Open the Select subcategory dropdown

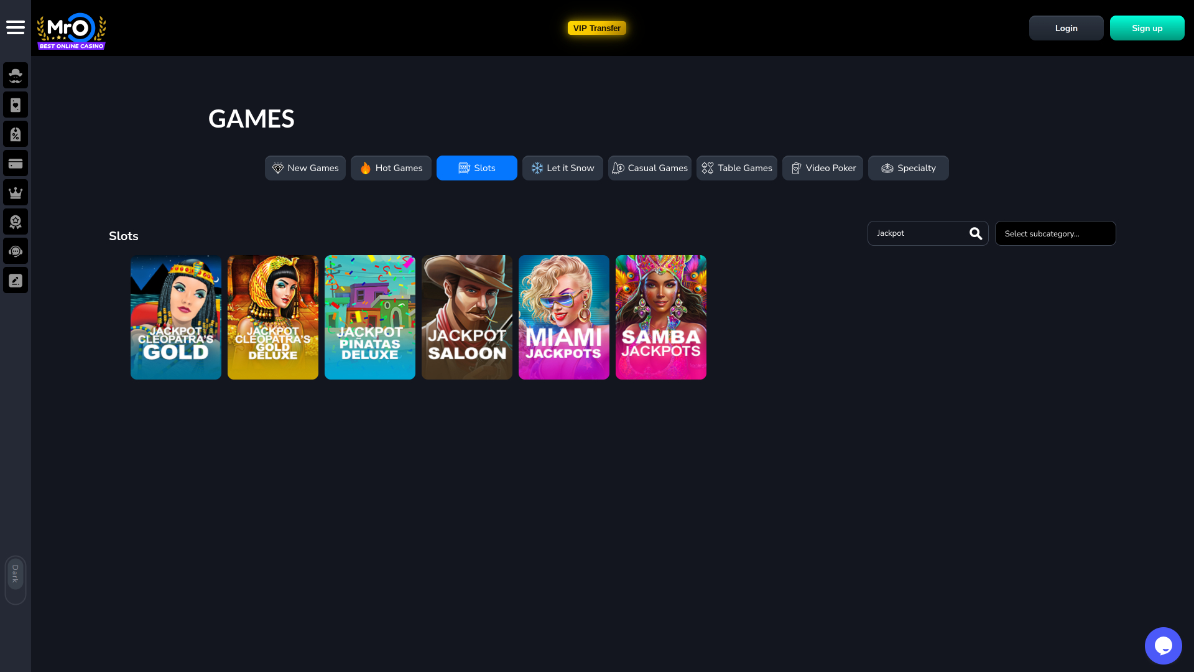pos(1055,233)
